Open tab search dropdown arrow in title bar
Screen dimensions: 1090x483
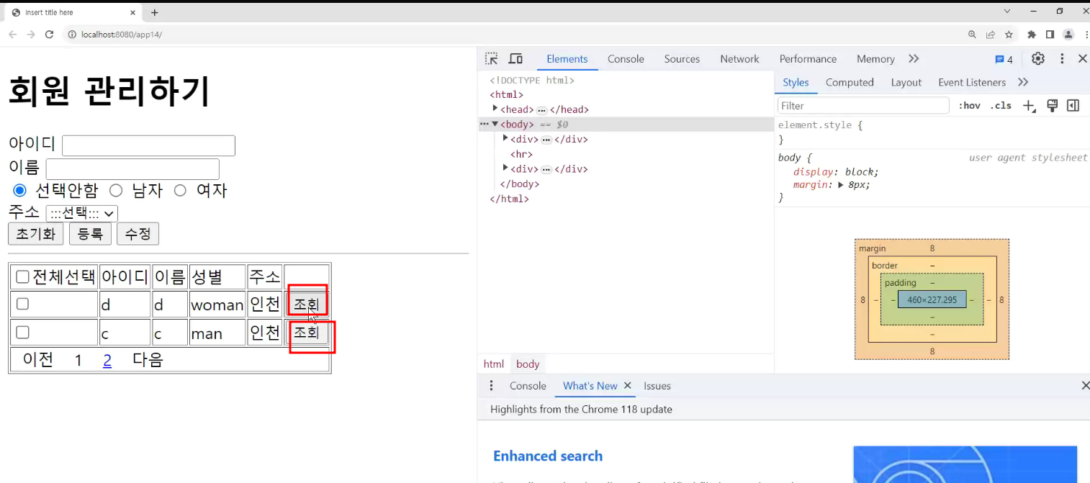(1007, 11)
